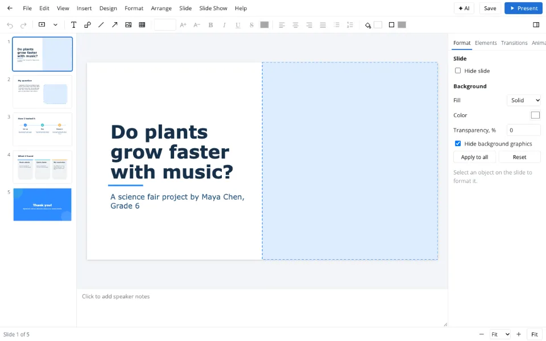Undo the last action
The height and width of the screenshot is (341, 546).
10,25
